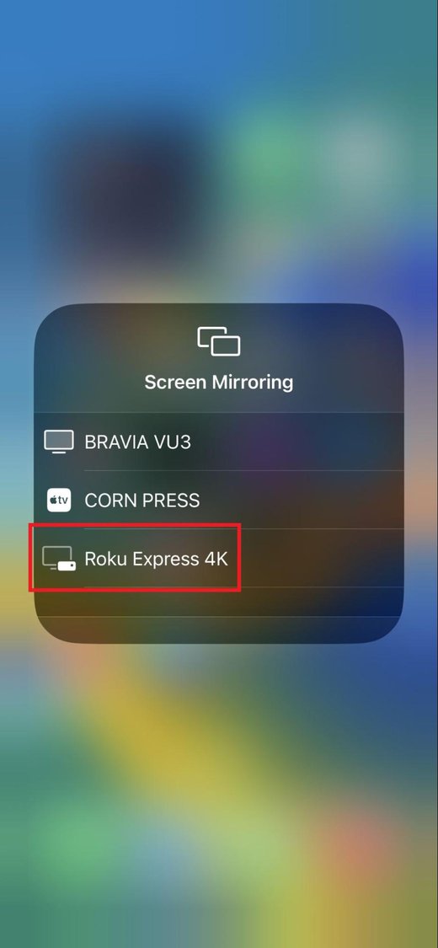Tap the Screen Mirroring overlapping rectangles icon
Viewport: 438px width, 948px height.
(219, 341)
